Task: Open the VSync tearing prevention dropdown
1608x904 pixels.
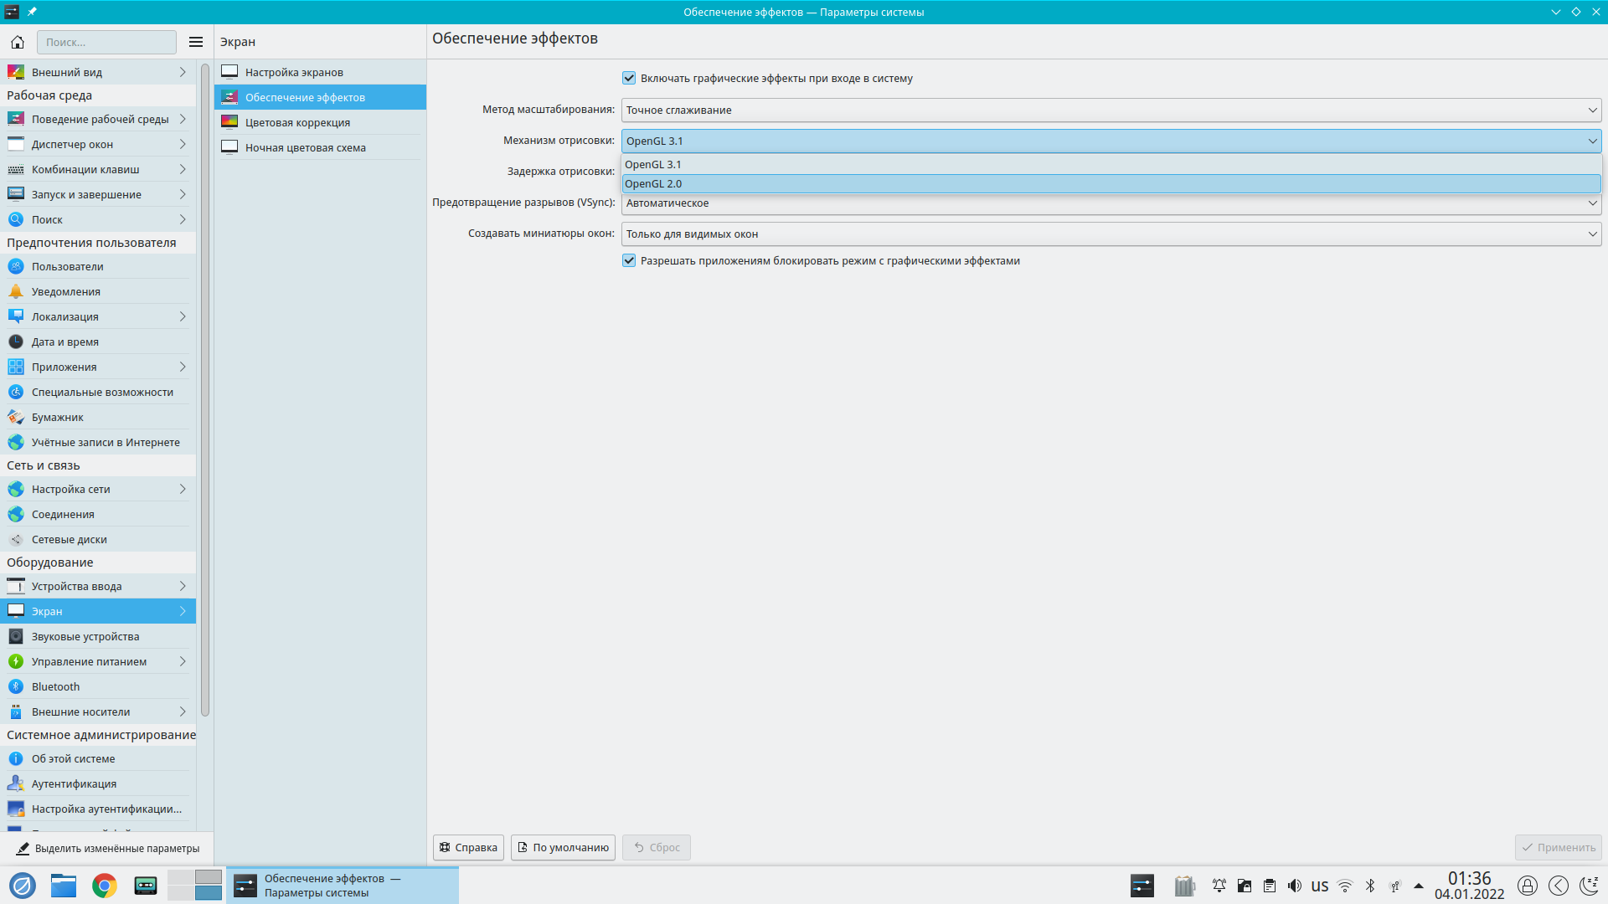Action: [x=1111, y=203]
